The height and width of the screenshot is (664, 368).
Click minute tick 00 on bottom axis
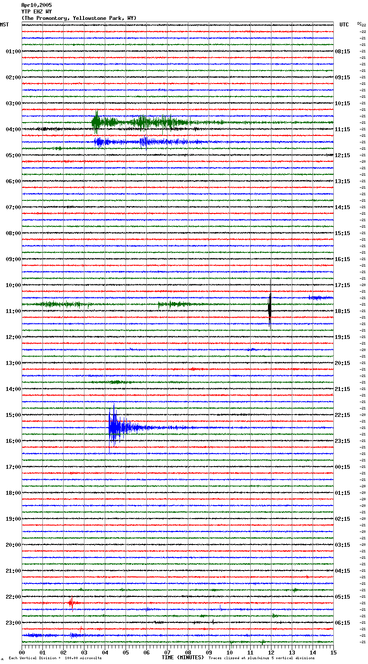click(x=22, y=652)
